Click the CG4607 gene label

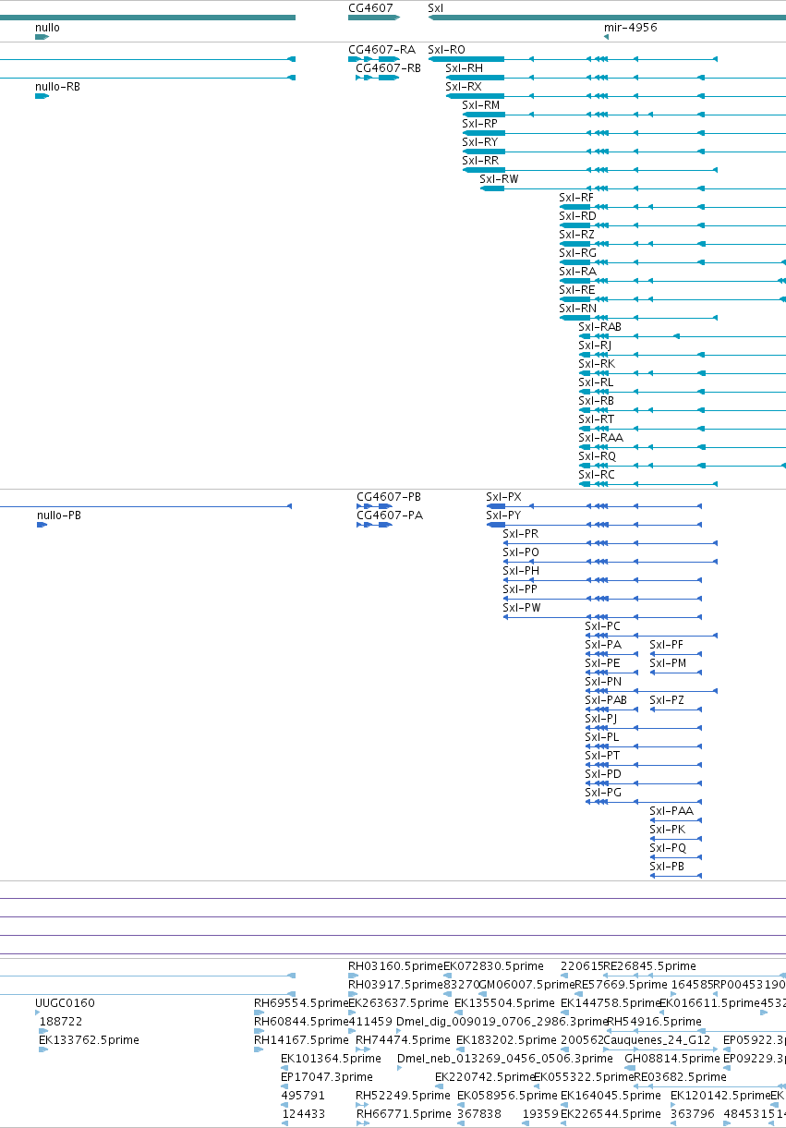(x=370, y=7)
